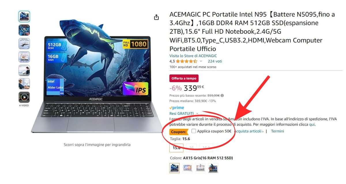
Task: Select the 16 size option
Action: pyautogui.click(x=191, y=148)
